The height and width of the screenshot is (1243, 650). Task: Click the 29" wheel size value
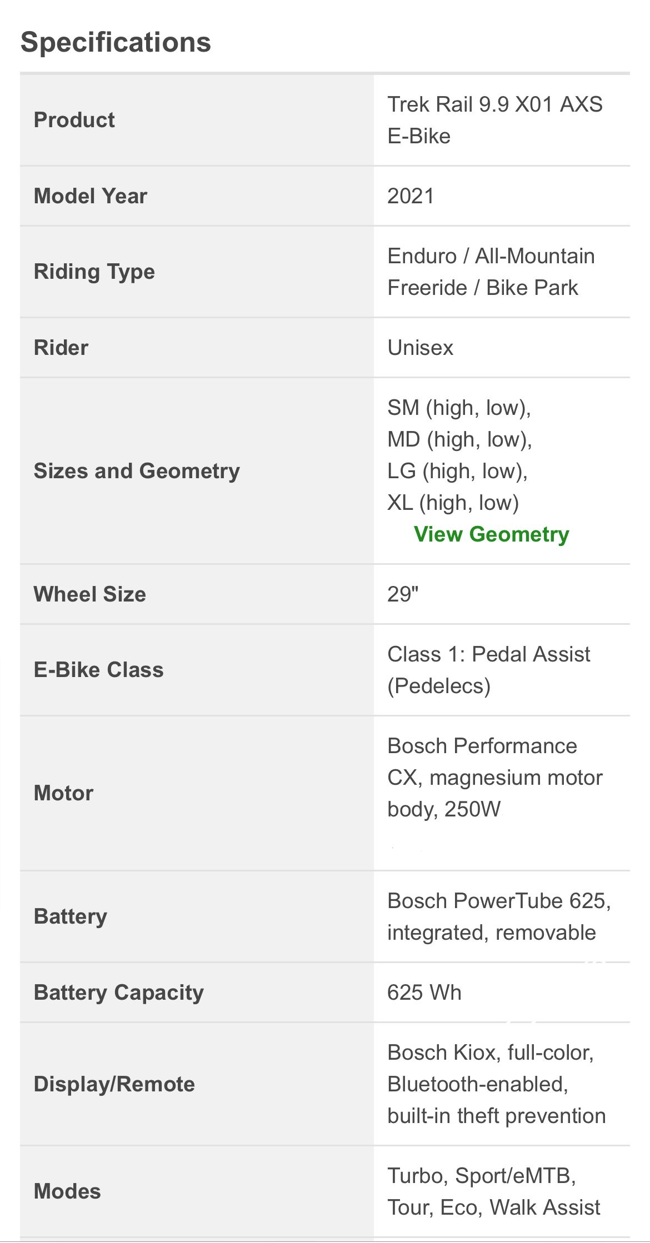tap(403, 594)
